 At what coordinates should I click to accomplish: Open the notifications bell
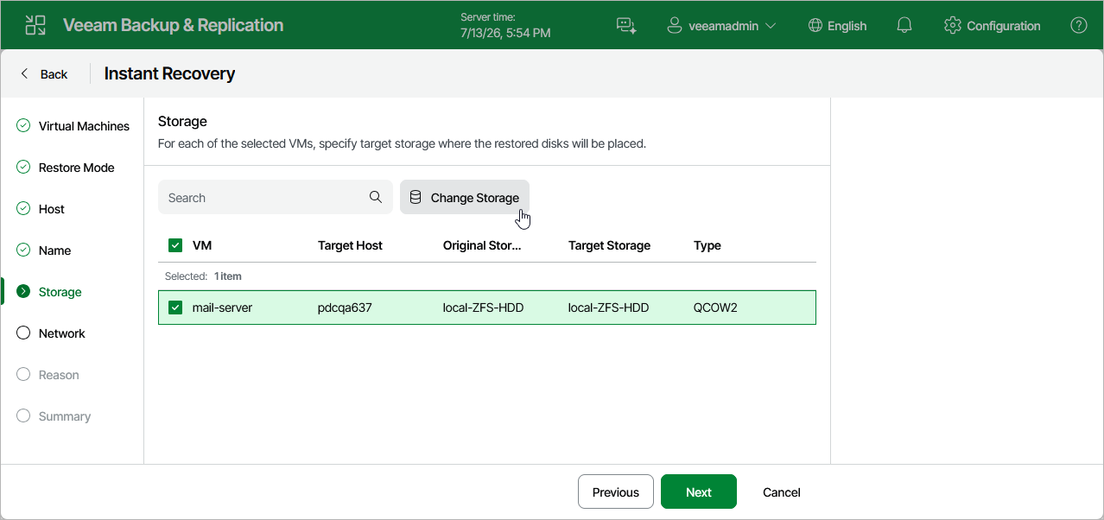pos(904,26)
